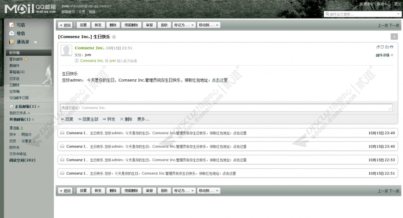Click 回复 with arrow below quick reply
This screenshot has width=403, height=218.
point(67,119)
